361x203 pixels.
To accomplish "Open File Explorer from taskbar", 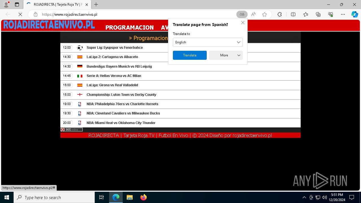I will [x=129, y=197].
